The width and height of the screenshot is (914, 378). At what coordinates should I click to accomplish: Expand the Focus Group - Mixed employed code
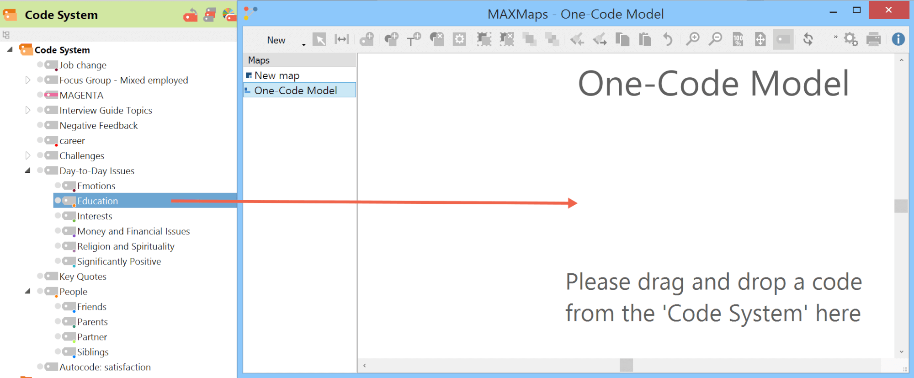[28, 80]
